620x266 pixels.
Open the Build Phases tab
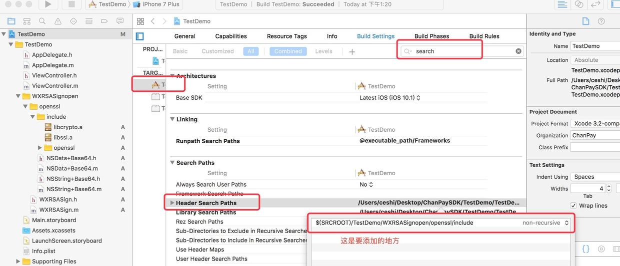[432, 36]
